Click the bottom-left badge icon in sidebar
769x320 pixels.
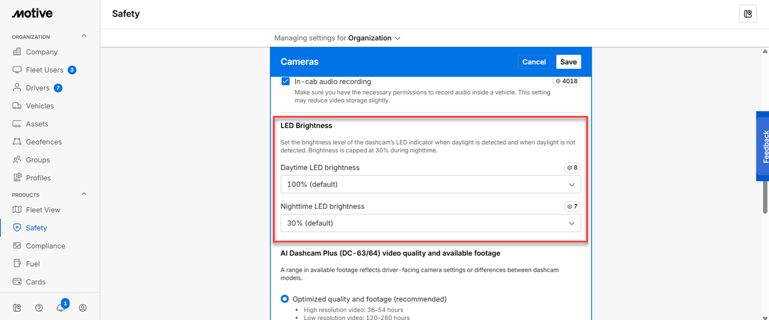pyautogui.click(x=17, y=308)
